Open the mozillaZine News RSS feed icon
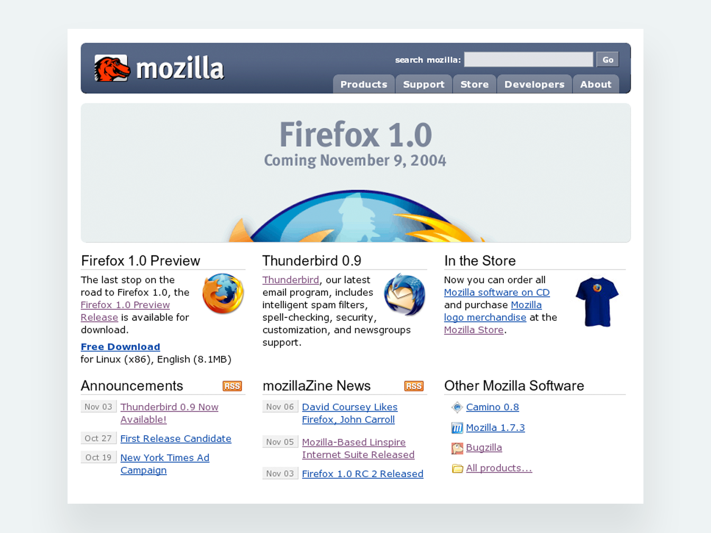 (414, 386)
